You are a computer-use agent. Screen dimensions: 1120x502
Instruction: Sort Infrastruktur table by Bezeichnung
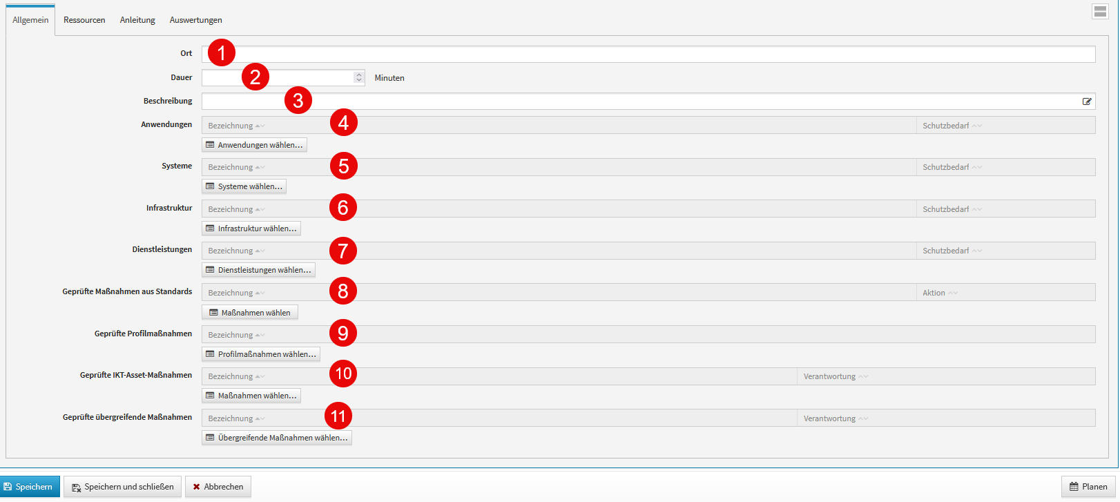tap(236, 209)
